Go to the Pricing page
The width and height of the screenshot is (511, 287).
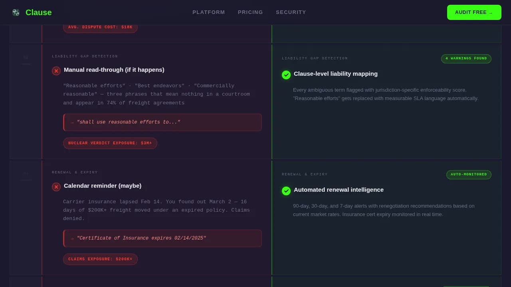[250, 12]
